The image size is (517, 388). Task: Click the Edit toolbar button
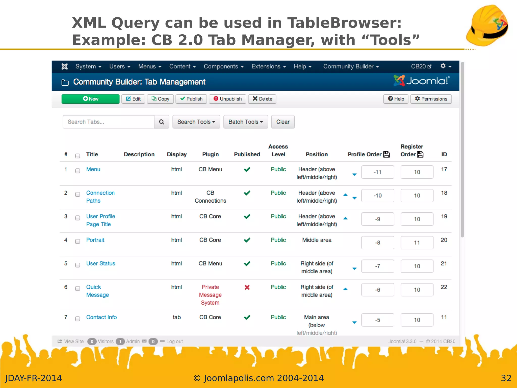click(x=133, y=99)
